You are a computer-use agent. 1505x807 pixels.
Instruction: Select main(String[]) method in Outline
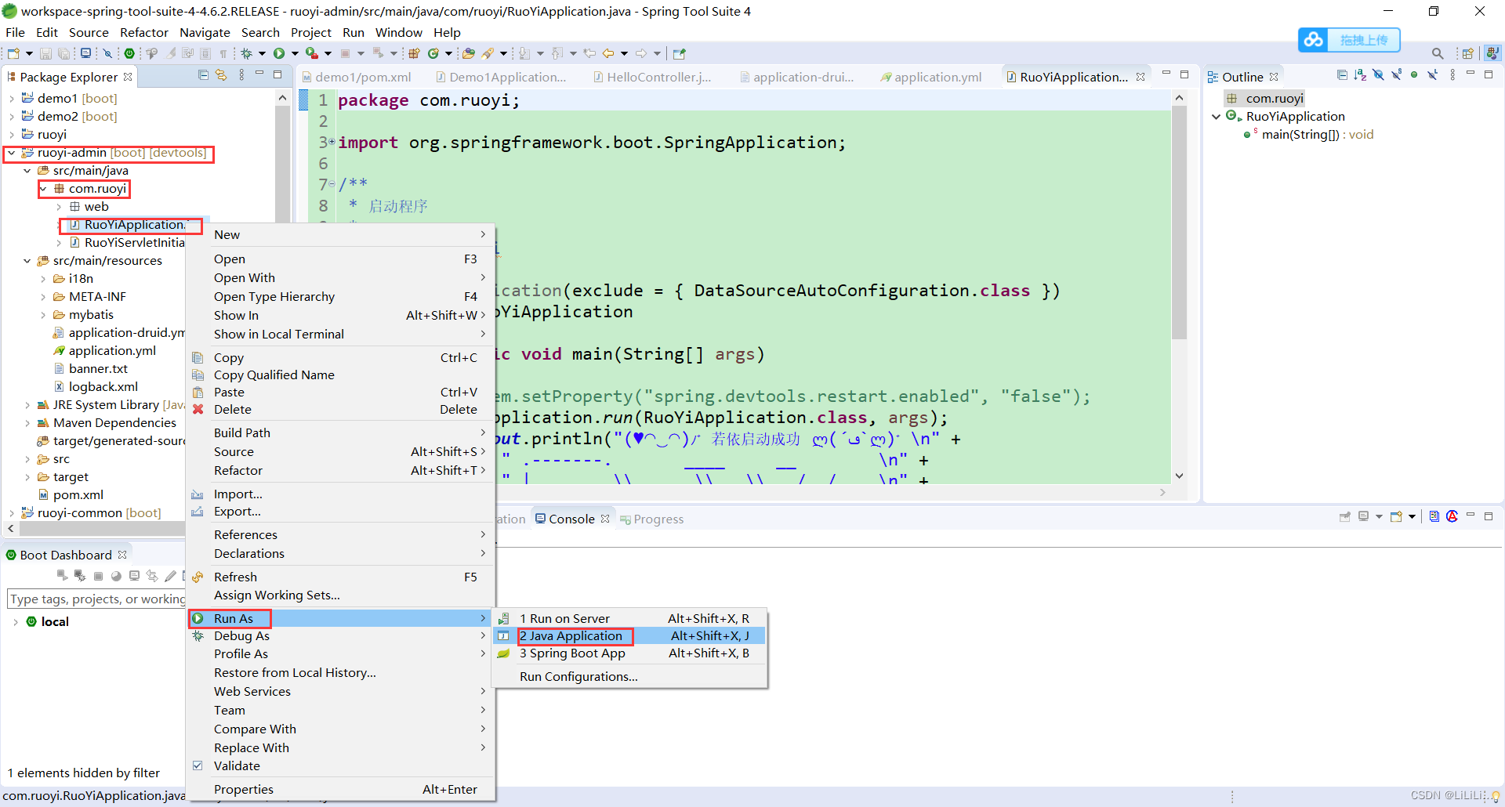(x=1317, y=135)
